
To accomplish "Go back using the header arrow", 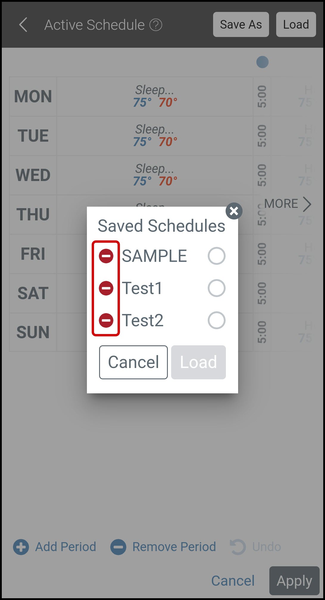I will (23, 25).
